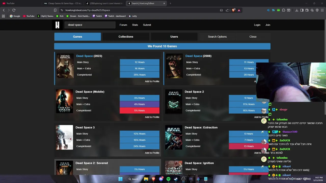Close the search results panel
Screen dimensions: 326x183
click(x=253, y=37)
